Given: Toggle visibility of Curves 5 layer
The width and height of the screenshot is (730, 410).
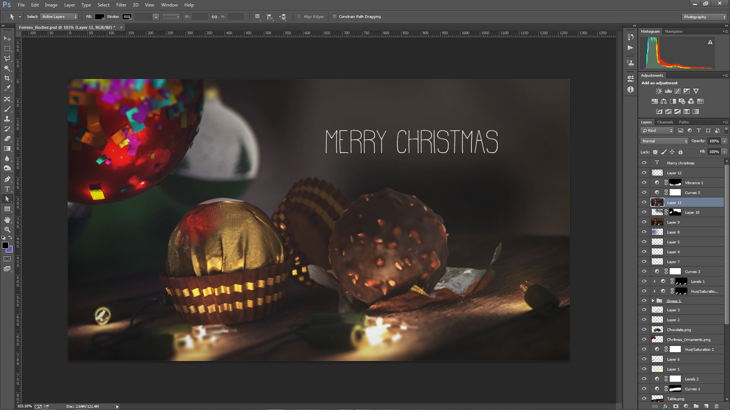Looking at the screenshot, I should pos(644,192).
